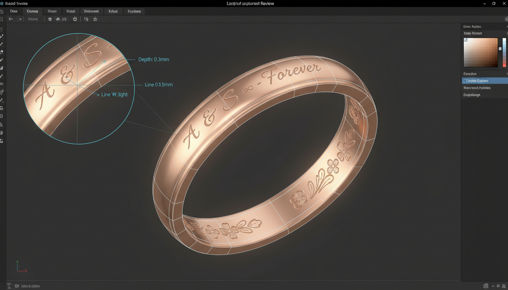The width and height of the screenshot is (508, 290).
Task: Click the cloud icon in the top toolbar
Action: coord(58,19)
